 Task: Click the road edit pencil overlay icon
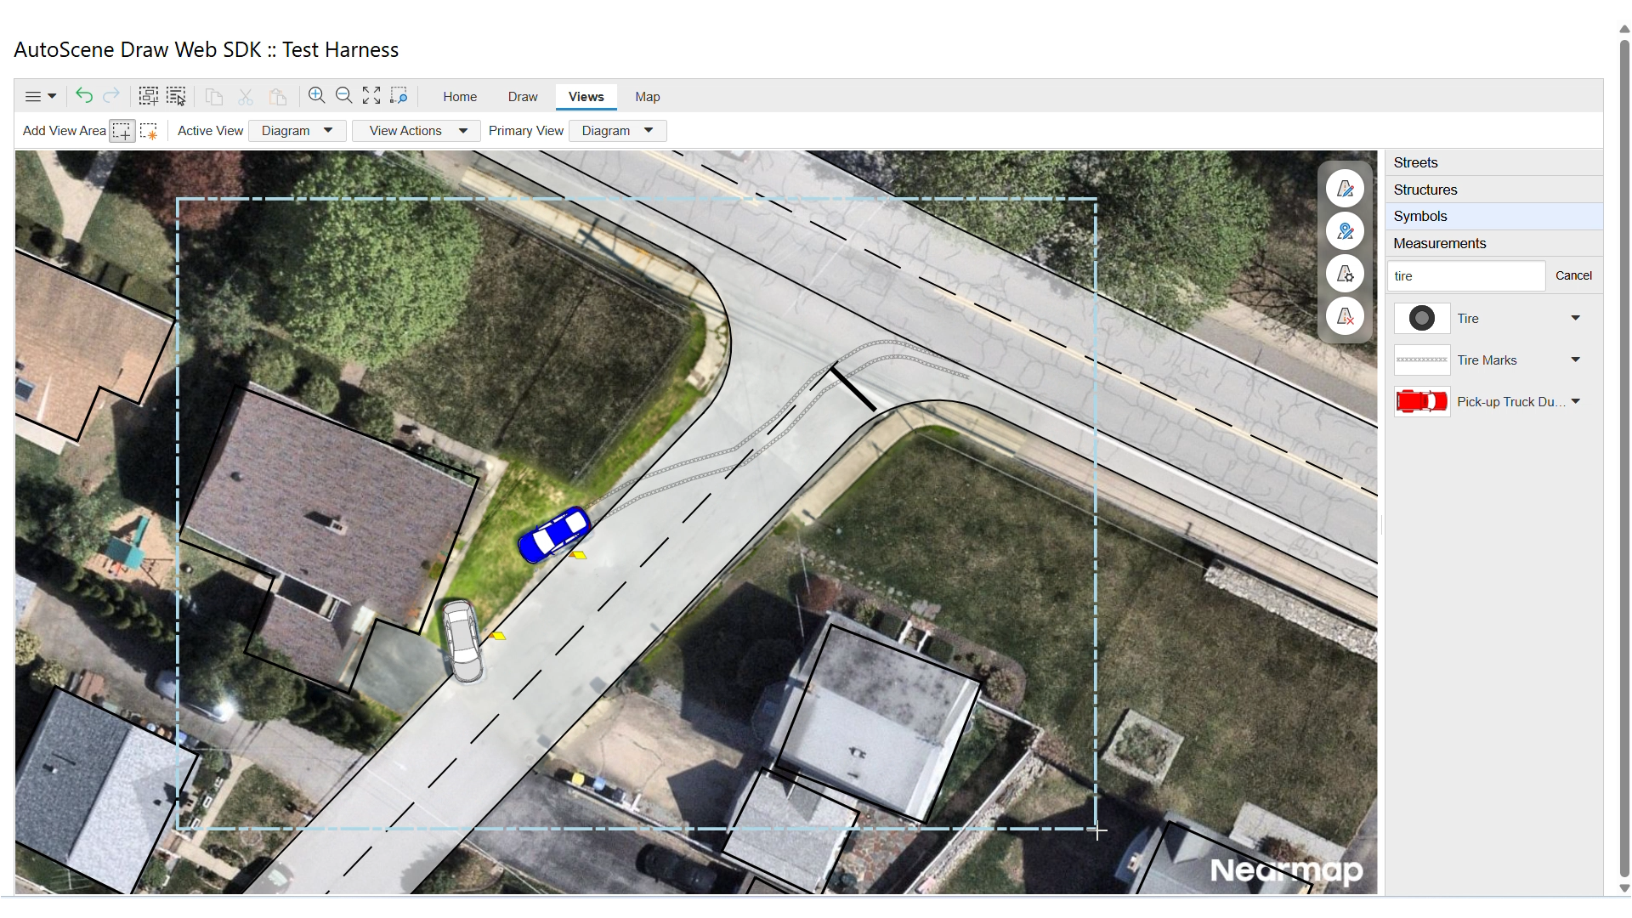click(1345, 189)
